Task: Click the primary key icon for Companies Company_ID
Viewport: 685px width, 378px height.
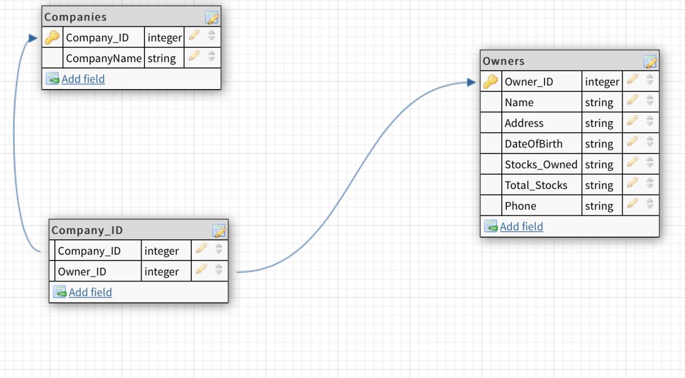Action: [52, 38]
